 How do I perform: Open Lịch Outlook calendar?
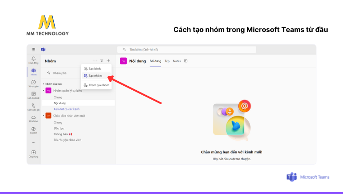coord(33,95)
